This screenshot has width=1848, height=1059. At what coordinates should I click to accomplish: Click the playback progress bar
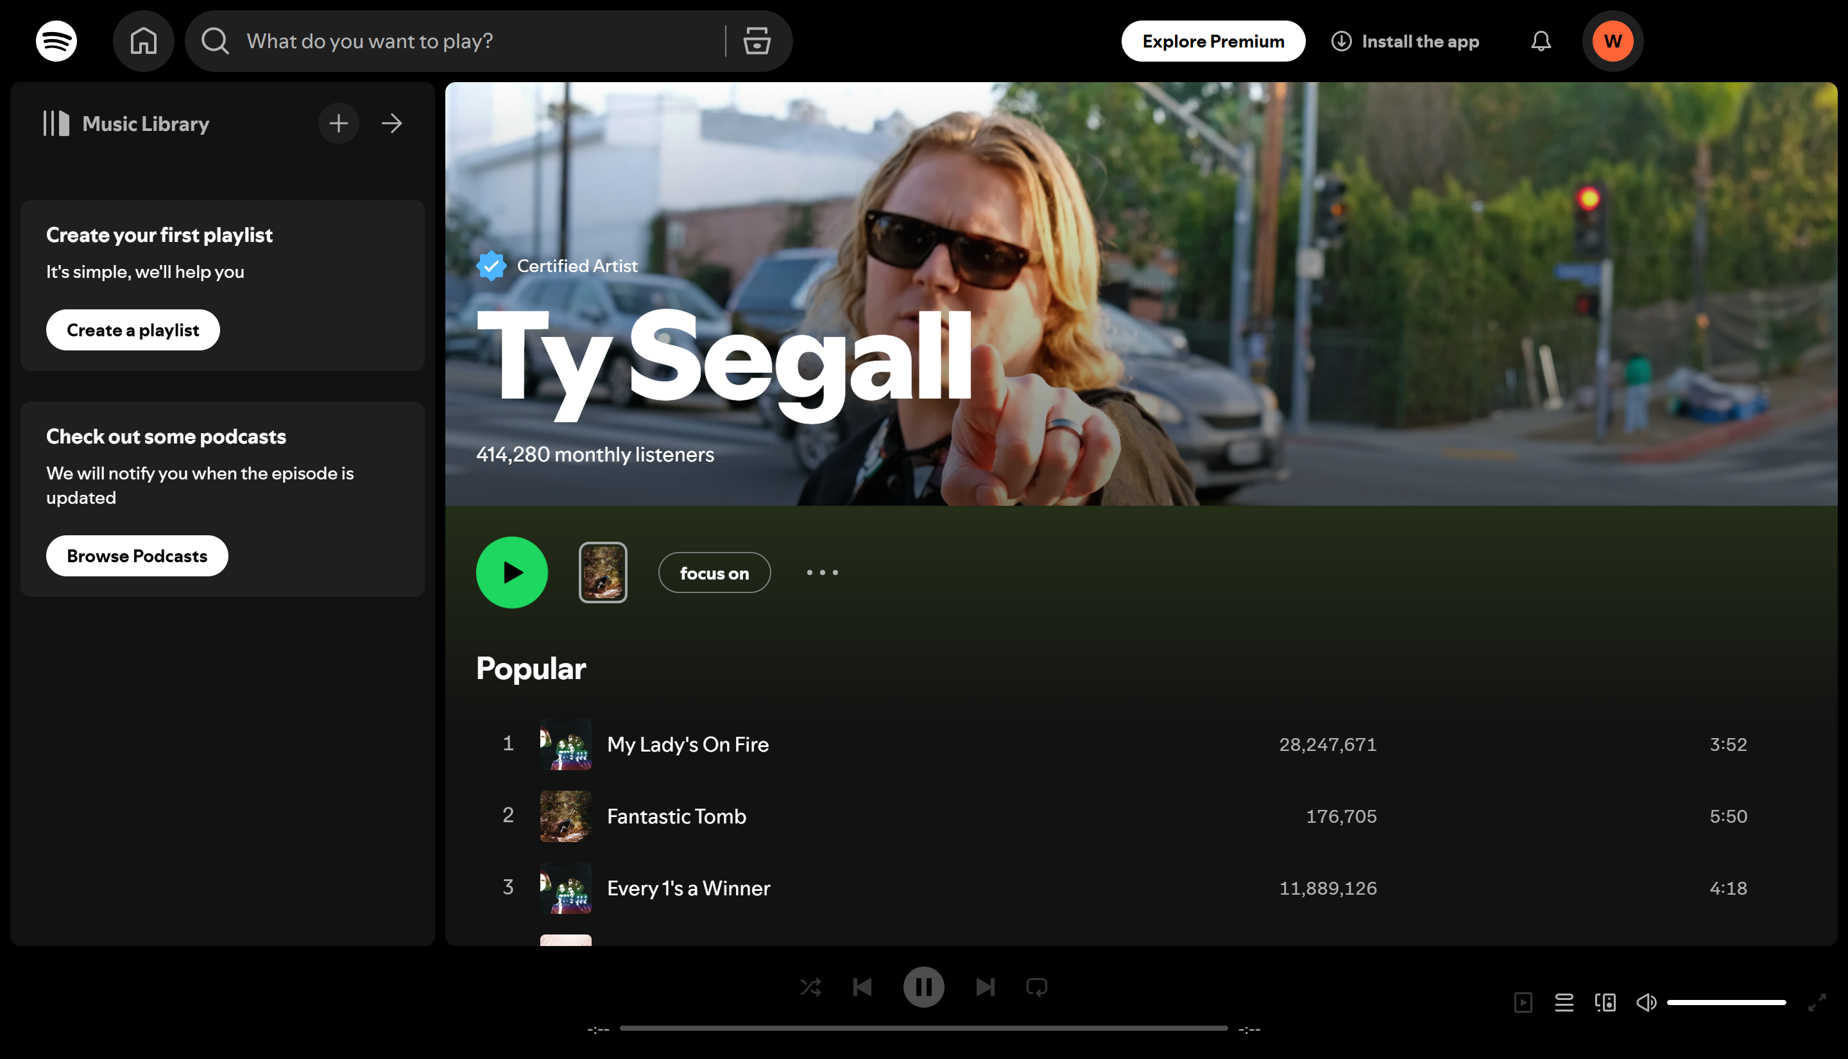tap(923, 1029)
